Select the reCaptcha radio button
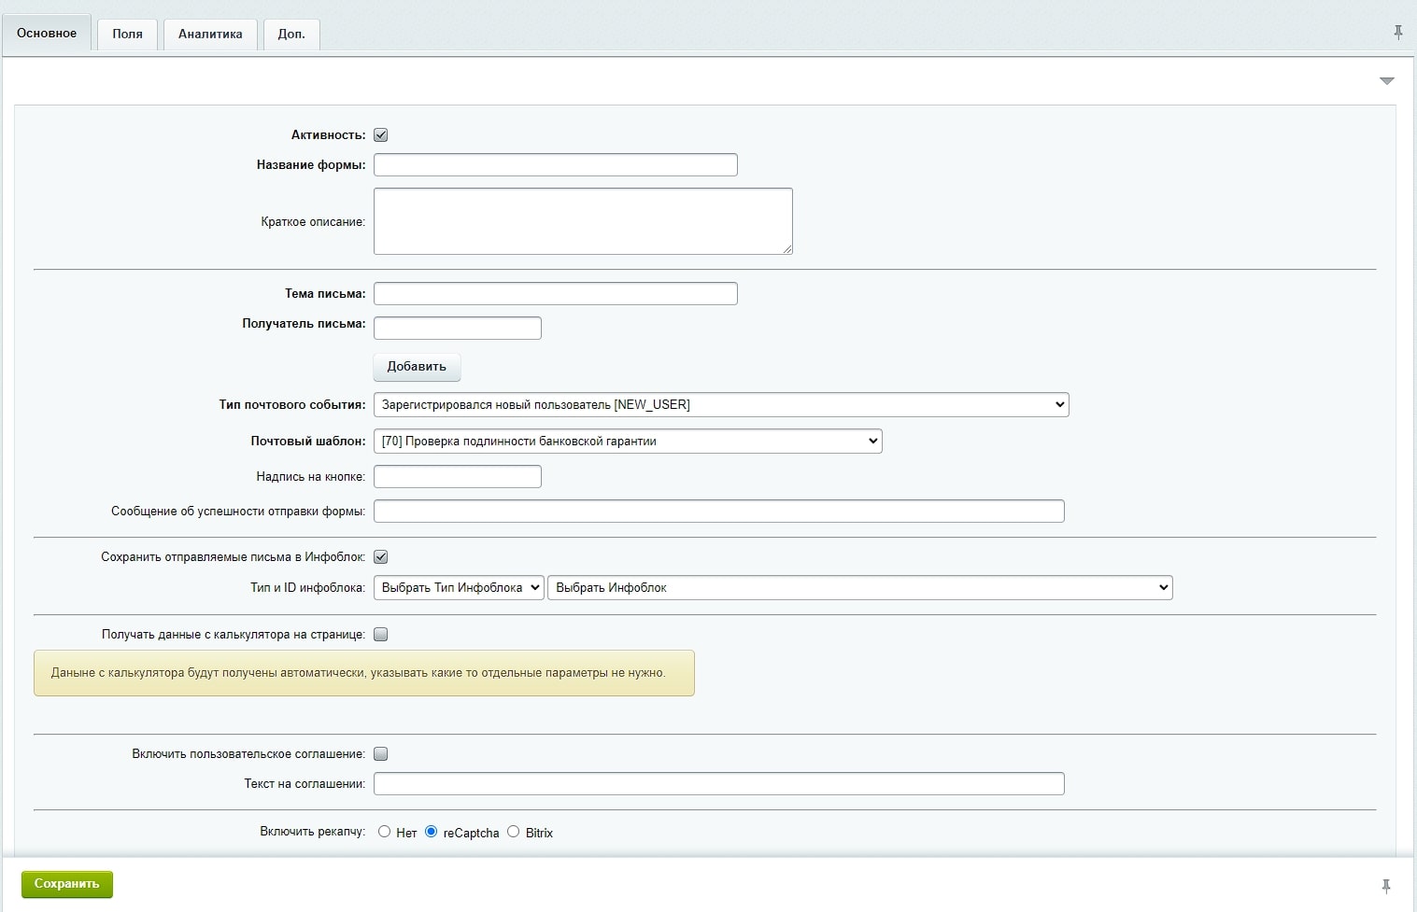 [431, 832]
